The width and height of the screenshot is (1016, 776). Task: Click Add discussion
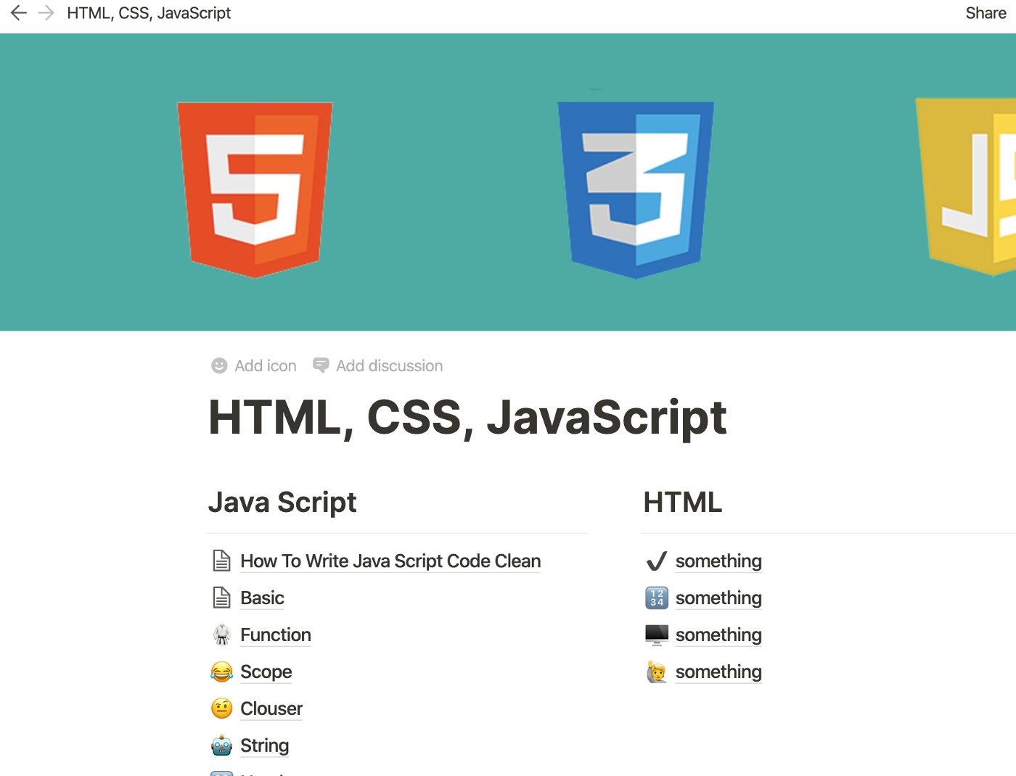click(x=378, y=366)
